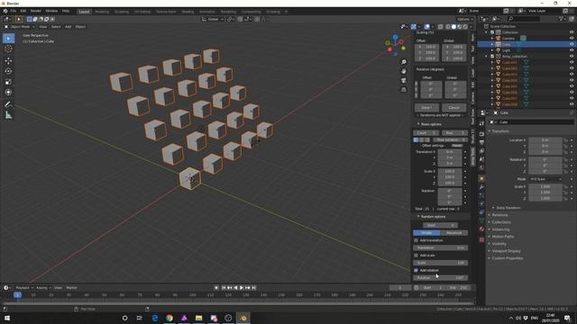Hide the selected Cube in outliner
This screenshot has height=324, width=577.
tap(572, 44)
